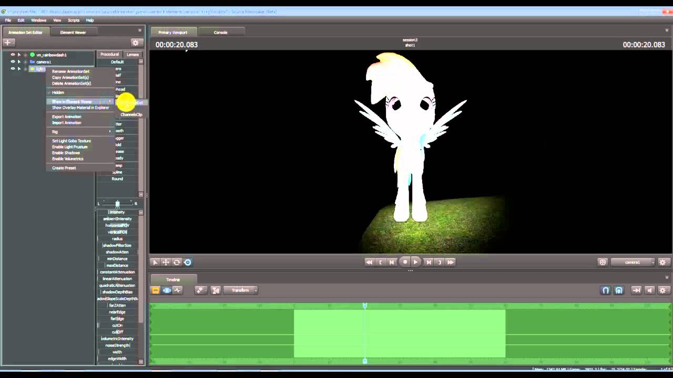Image resolution: width=673 pixels, height=378 pixels.
Task: Open the Show in Element Viewer submenu
Action: (x=80, y=102)
